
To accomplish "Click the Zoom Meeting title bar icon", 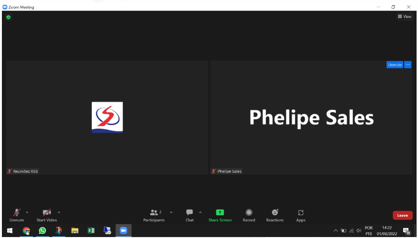I will click(5, 7).
